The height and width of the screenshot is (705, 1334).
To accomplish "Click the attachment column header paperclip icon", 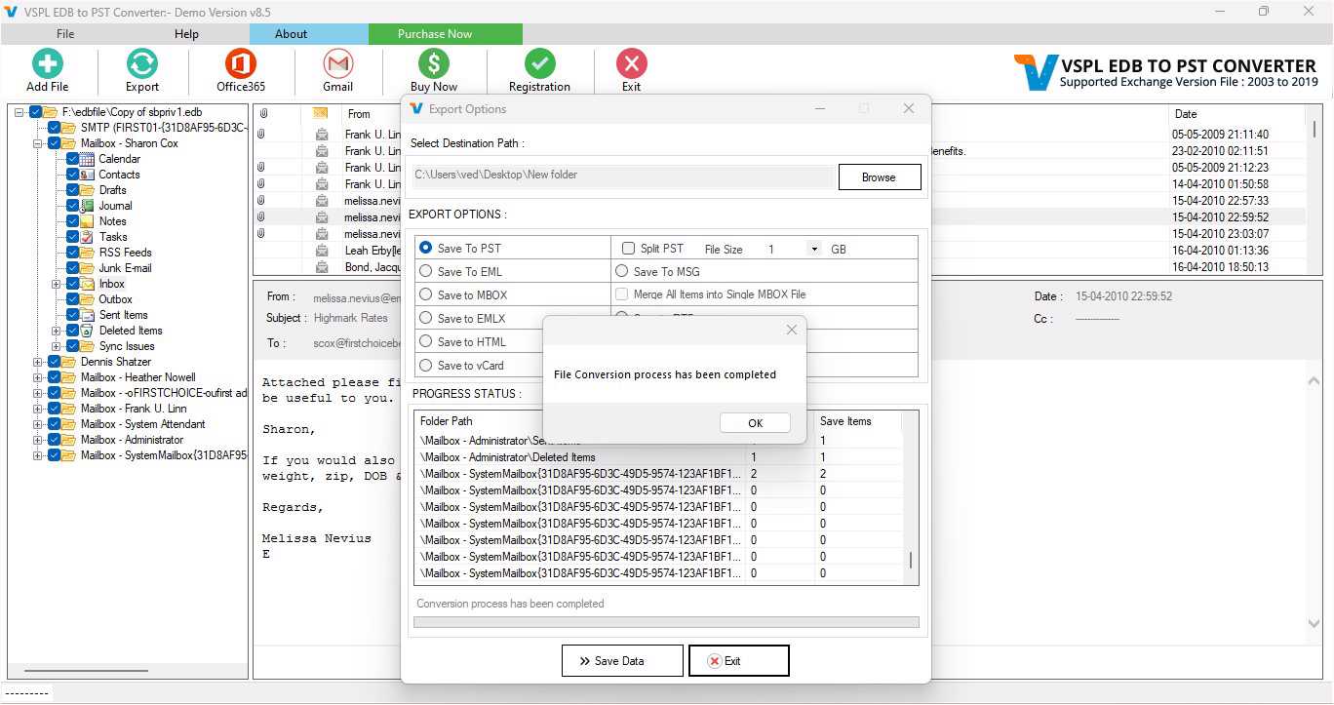I will tap(264, 113).
